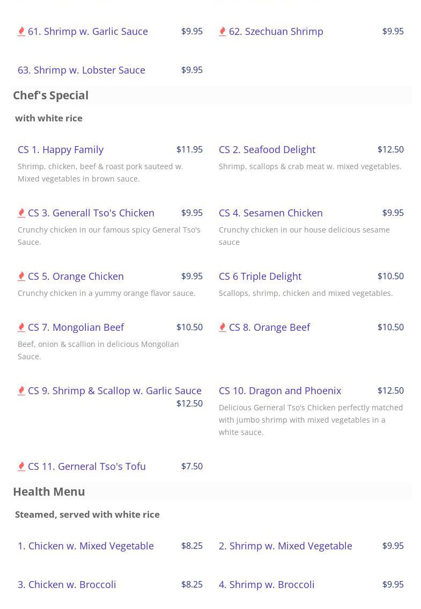Choose 2. Shrimp w. Mixed Vegetable
This screenshot has height=609, width=421.
click(285, 546)
